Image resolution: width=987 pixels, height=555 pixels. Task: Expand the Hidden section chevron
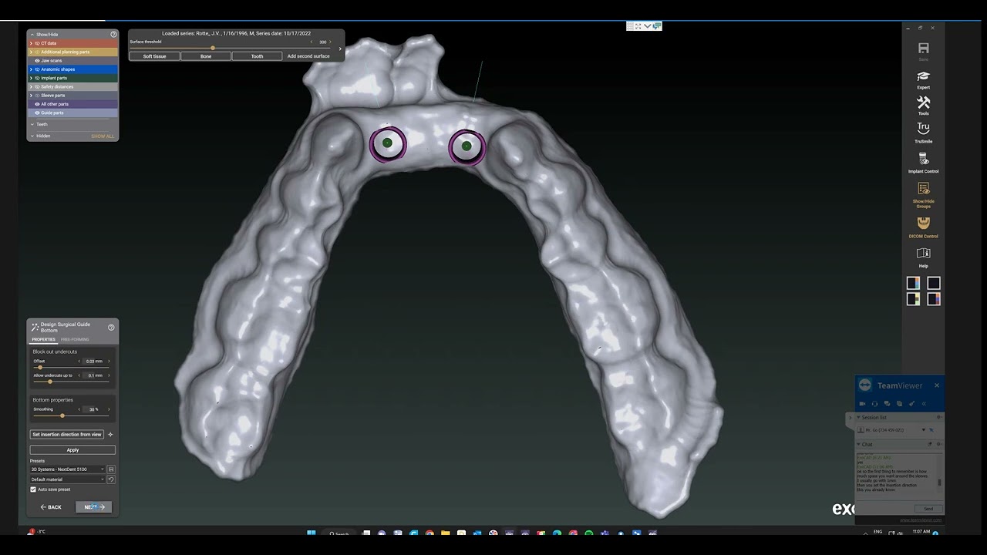pos(32,136)
